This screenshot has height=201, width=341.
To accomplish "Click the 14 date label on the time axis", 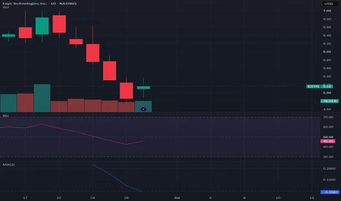I will [312, 198].
